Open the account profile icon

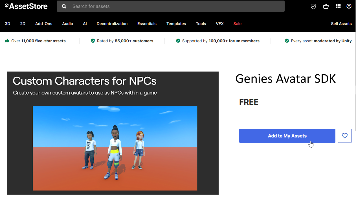[x=349, y=6]
